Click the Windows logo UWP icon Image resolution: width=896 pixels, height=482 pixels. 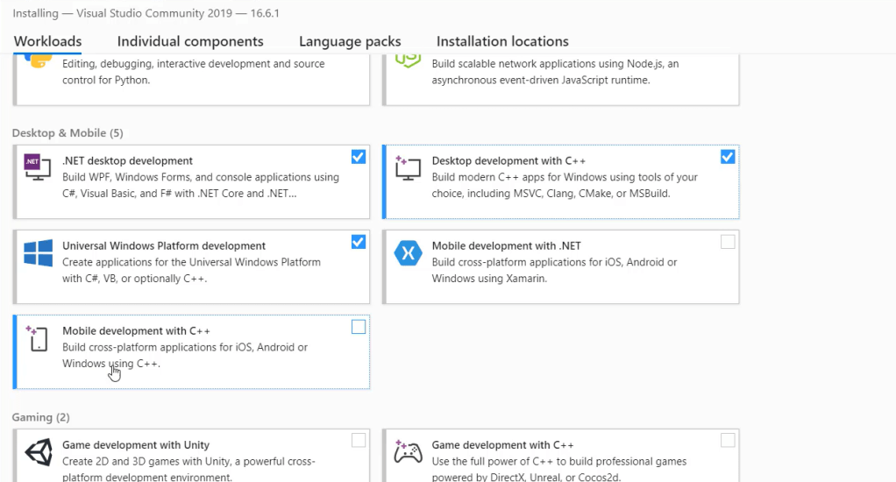pos(39,253)
